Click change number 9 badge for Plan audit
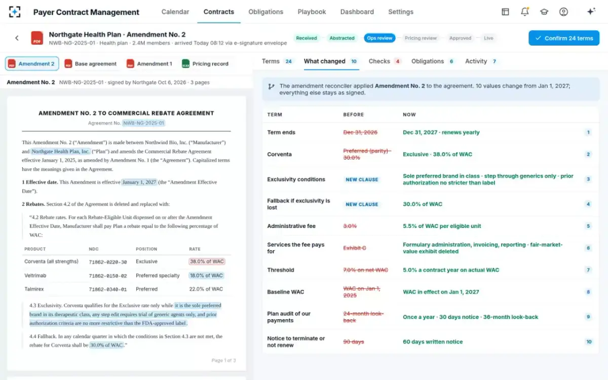This screenshot has height=380, width=608. (x=588, y=317)
